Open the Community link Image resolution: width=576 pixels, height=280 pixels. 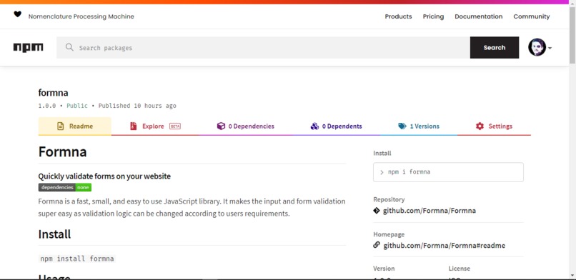[532, 16]
